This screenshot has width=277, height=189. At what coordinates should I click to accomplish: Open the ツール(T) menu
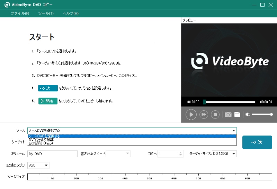coord(46,13)
